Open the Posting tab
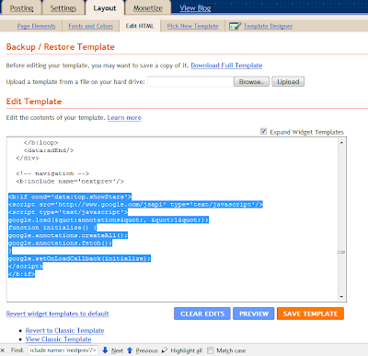The width and height of the screenshot is (368, 356). pos(21,8)
